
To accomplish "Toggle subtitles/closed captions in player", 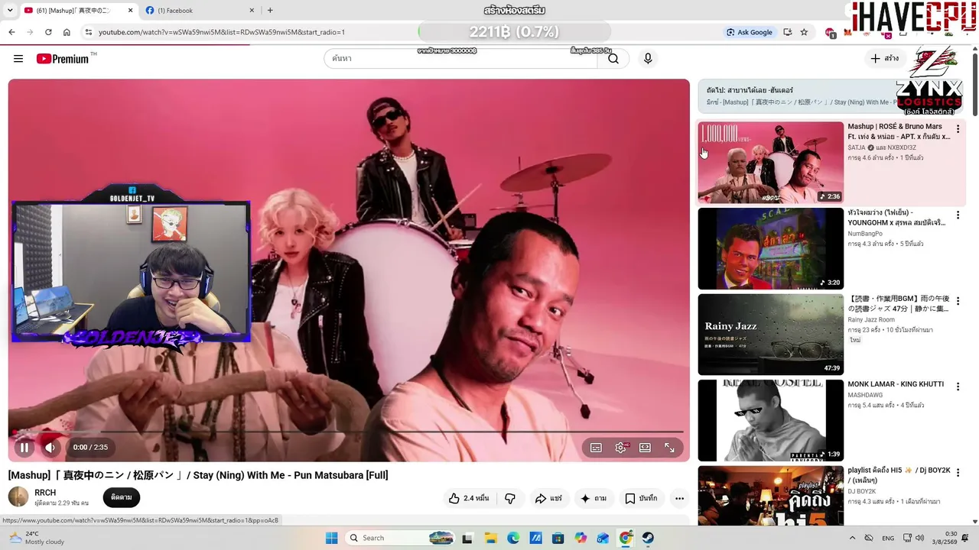I will [x=596, y=448].
